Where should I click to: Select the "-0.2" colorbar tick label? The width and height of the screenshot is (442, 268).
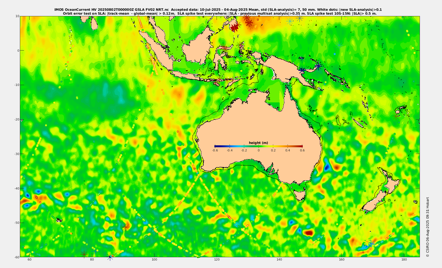tap(244, 150)
